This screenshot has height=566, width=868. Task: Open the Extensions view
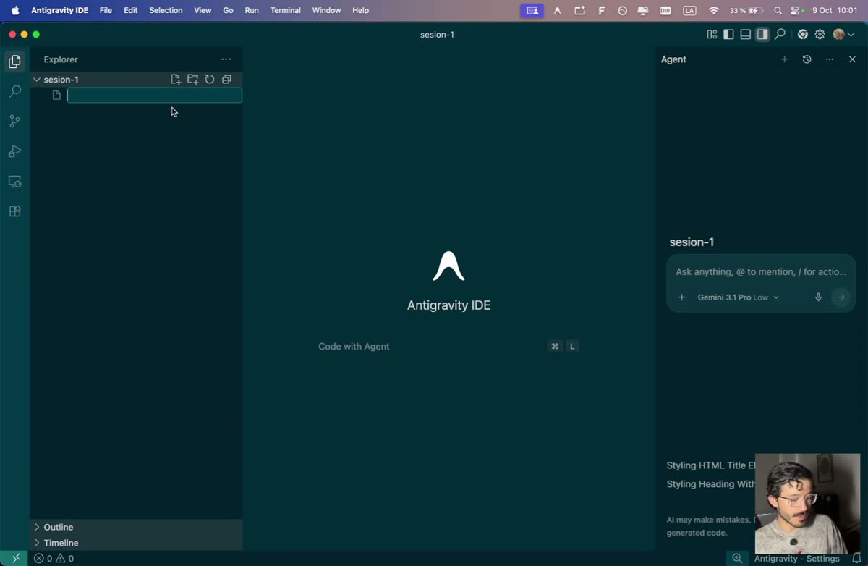point(14,211)
